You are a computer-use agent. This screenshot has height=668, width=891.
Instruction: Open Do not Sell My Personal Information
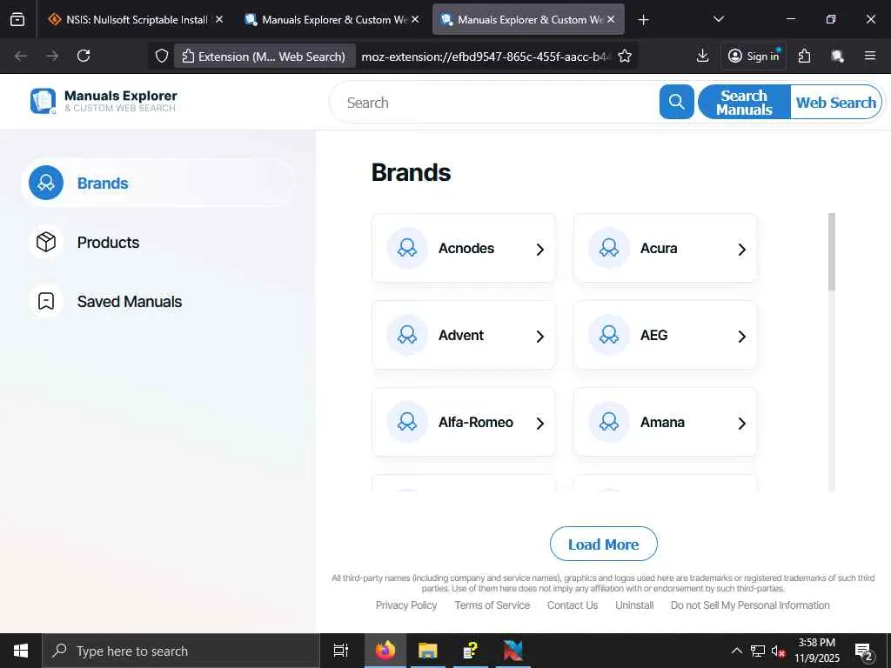pos(750,605)
